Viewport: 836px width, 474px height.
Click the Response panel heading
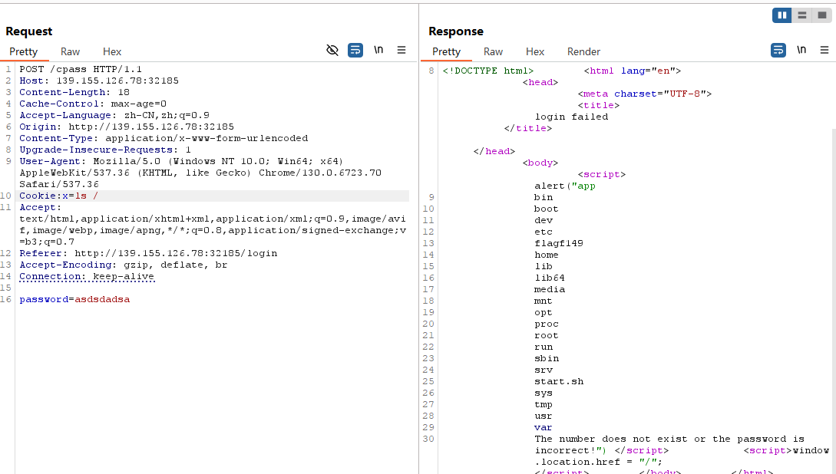pyautogui.click(x=456, y=31)
